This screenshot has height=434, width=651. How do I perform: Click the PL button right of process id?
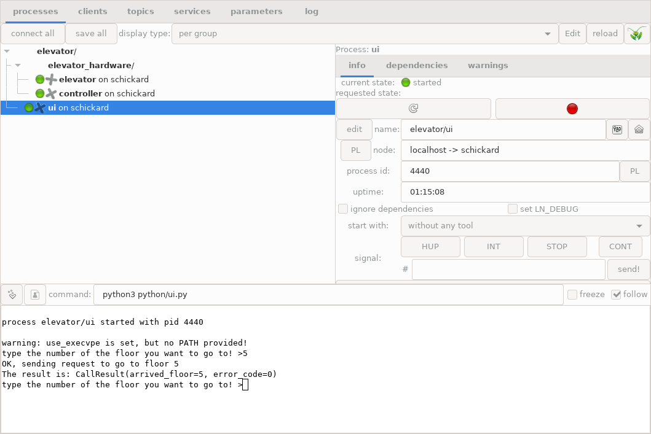[634, 171]
